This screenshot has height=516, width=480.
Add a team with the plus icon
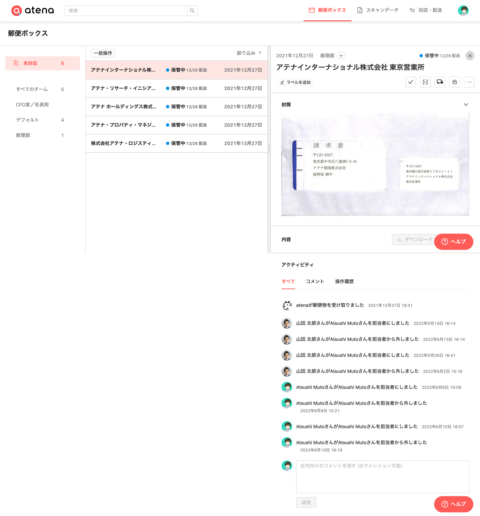(x=341, y=55)
